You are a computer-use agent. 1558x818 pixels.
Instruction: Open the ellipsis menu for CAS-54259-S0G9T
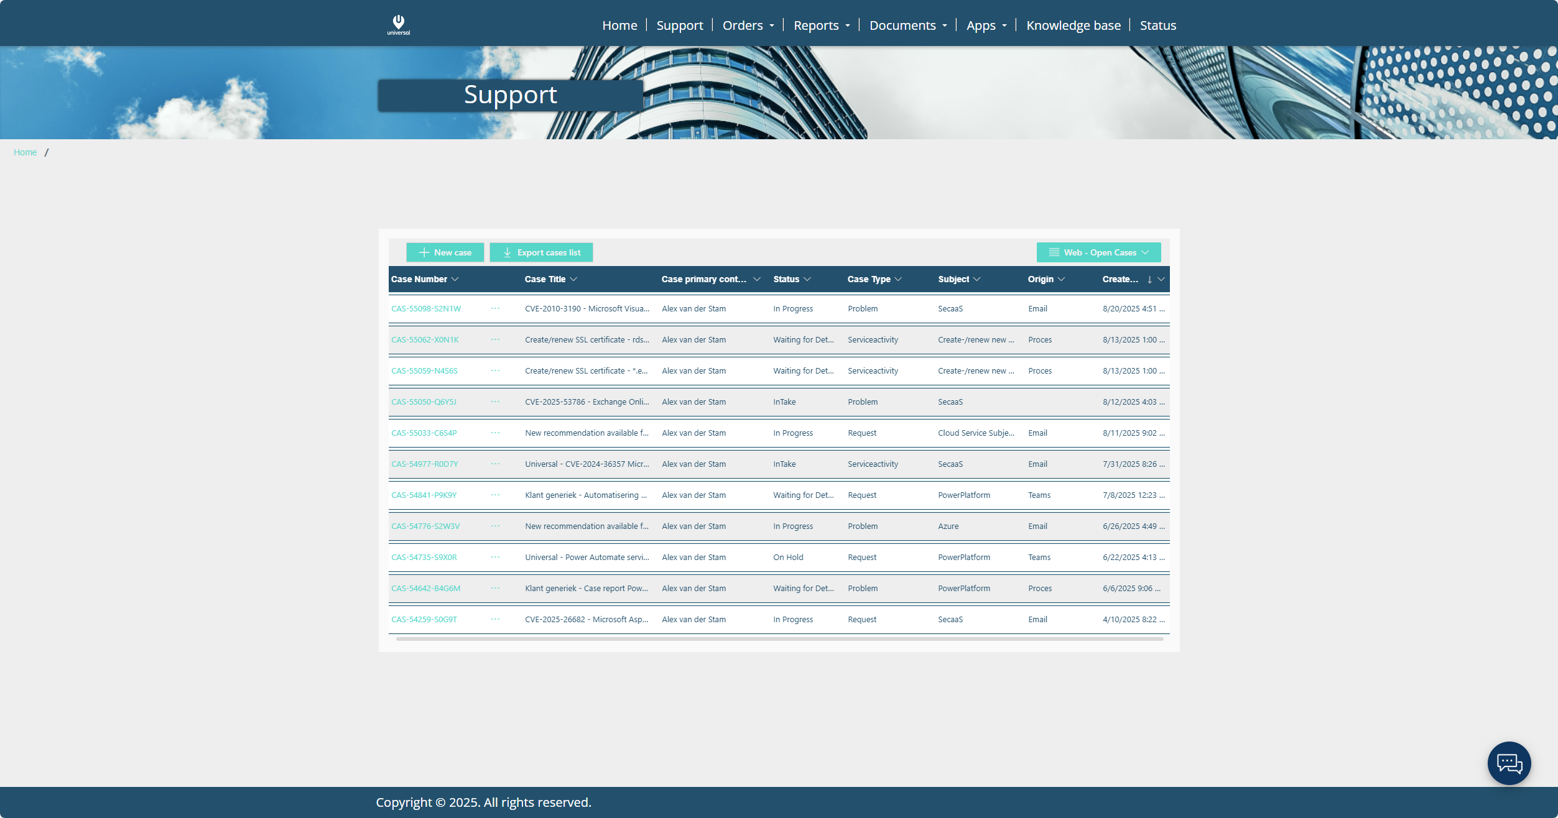pos(495,619)
